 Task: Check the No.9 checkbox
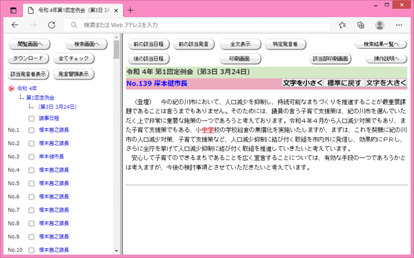click(x=32, y=237)
